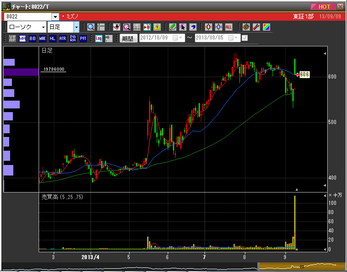
Task: Click the 期間 period button
Action: pyautogui.click(x=128, y=39)
